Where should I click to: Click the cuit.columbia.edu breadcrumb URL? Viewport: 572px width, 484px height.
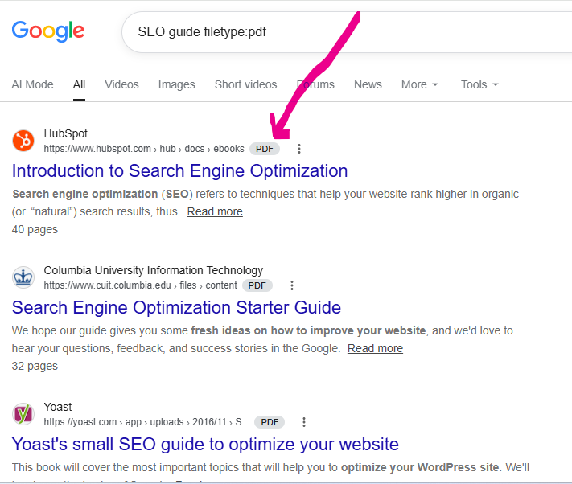point(141,285)
